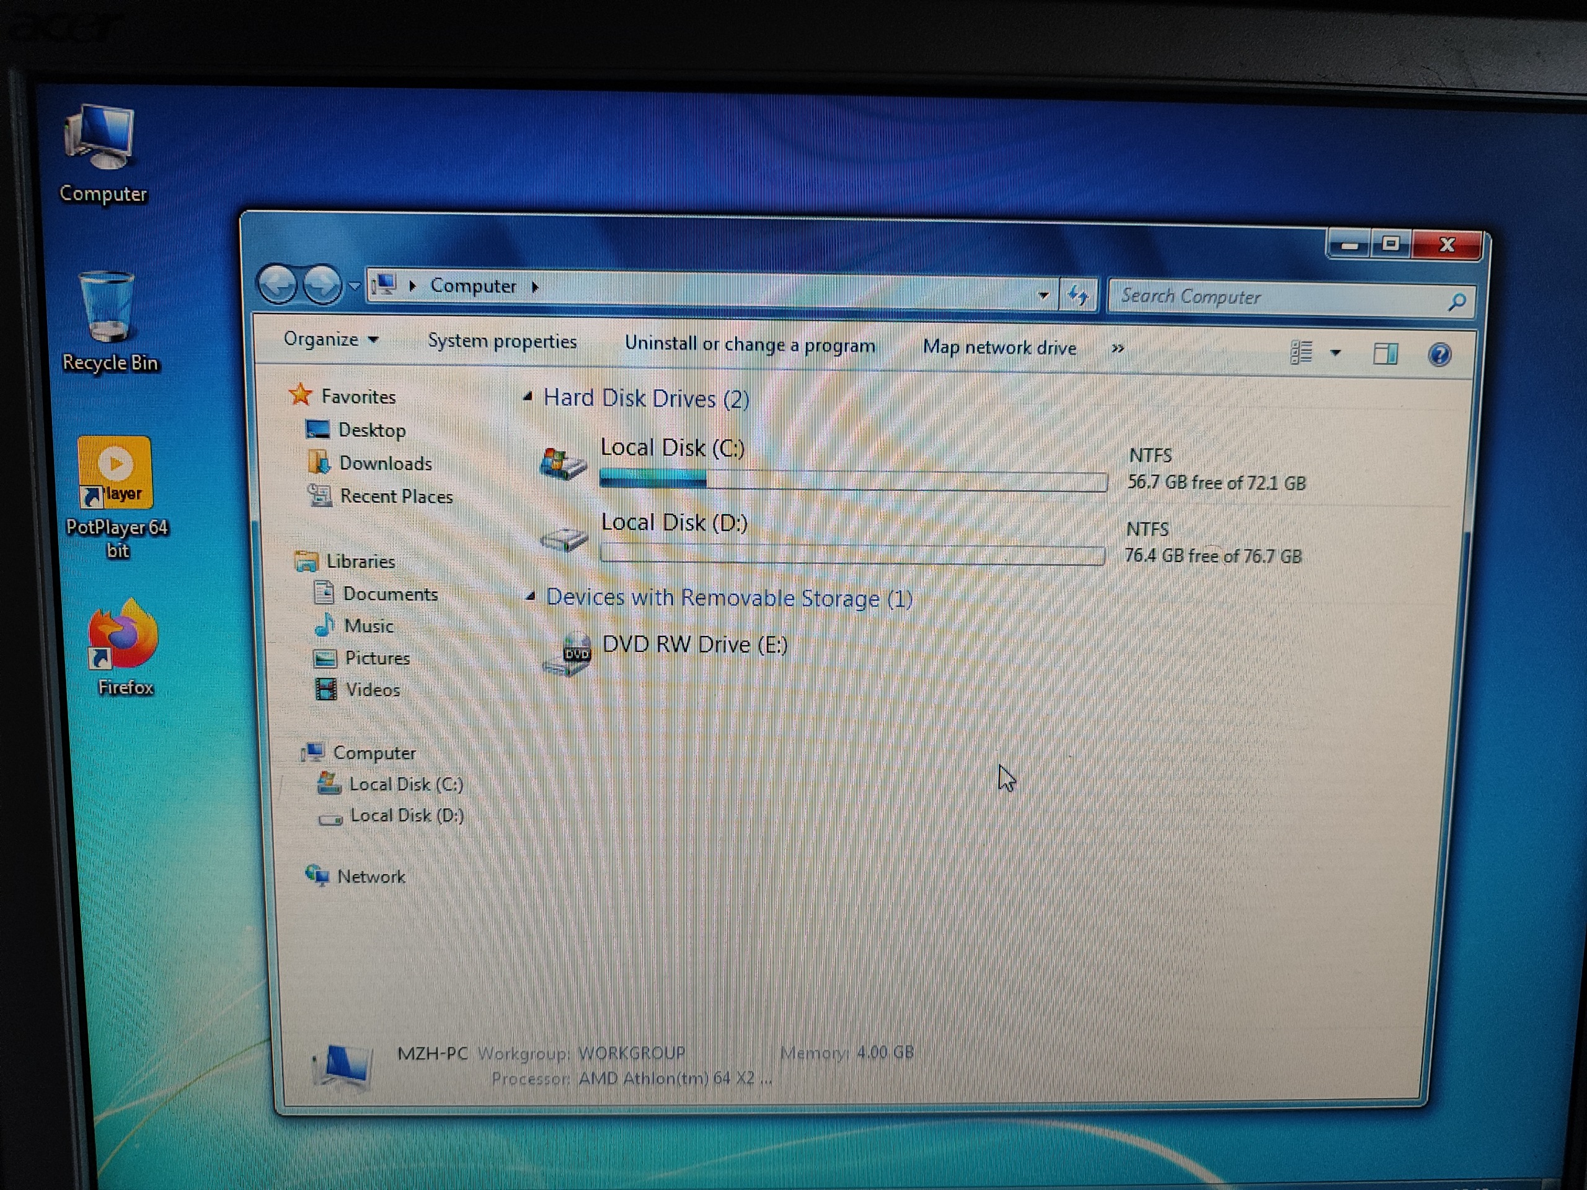Collapse Devices with Removable Storage group
Viewport: 1587px width, 1190px height.
click(x=531, y=596)
